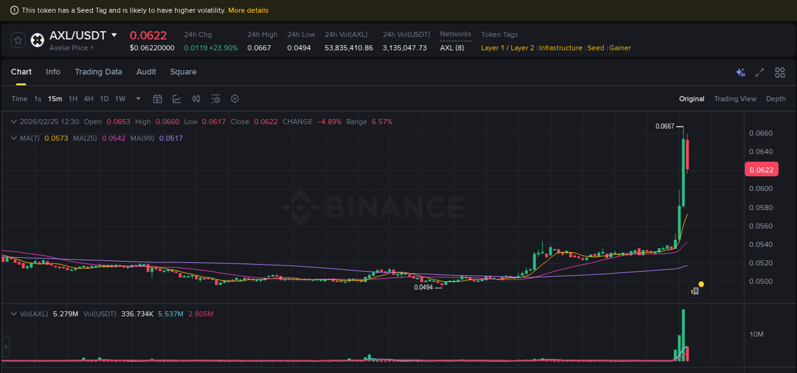
Task: Collapse the MA indicator values row
Action: [x=14, y=138]
